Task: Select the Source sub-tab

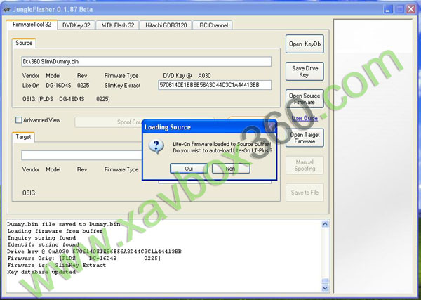Action: [24, 43]
